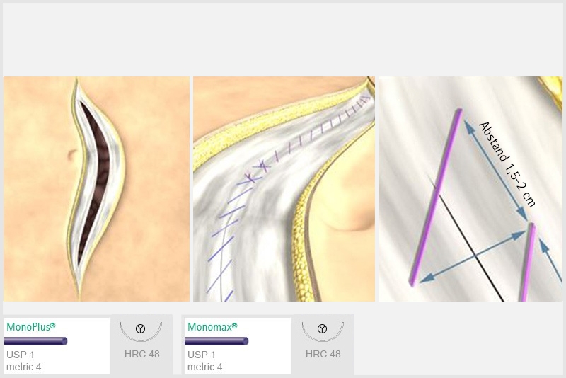Click the navel in the incision illustration
566x378 pixels.
(x=73, y=155)
